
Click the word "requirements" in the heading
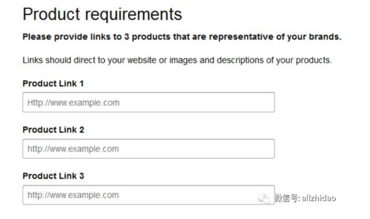133,14
